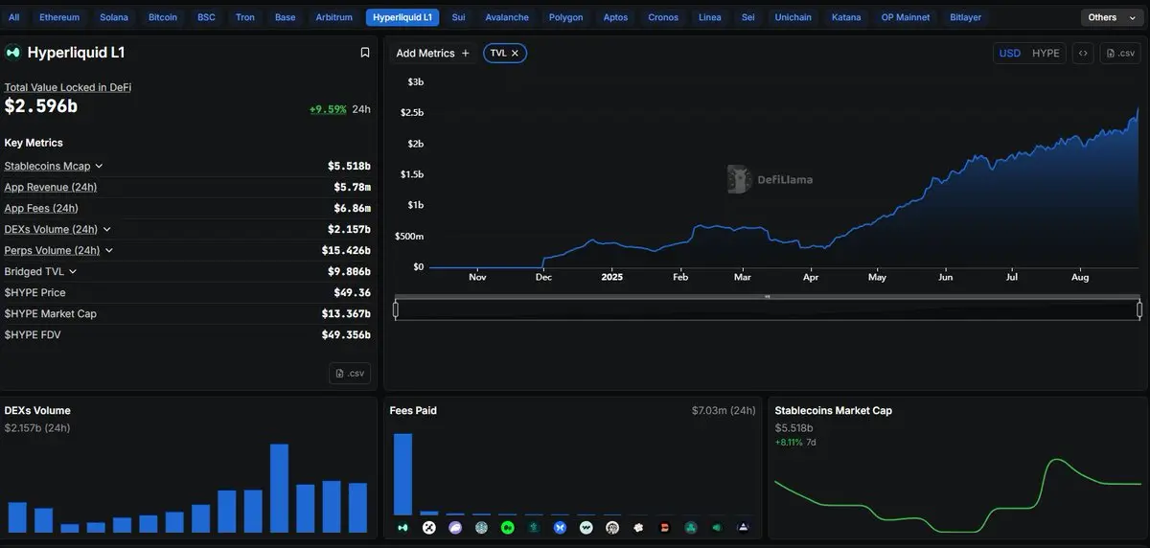Go to the Cronos chain tab

663,17
